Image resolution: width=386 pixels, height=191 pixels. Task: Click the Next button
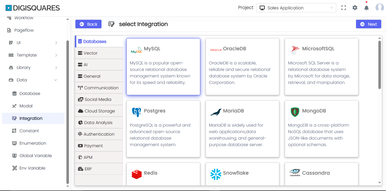click(x=368, y=24)
